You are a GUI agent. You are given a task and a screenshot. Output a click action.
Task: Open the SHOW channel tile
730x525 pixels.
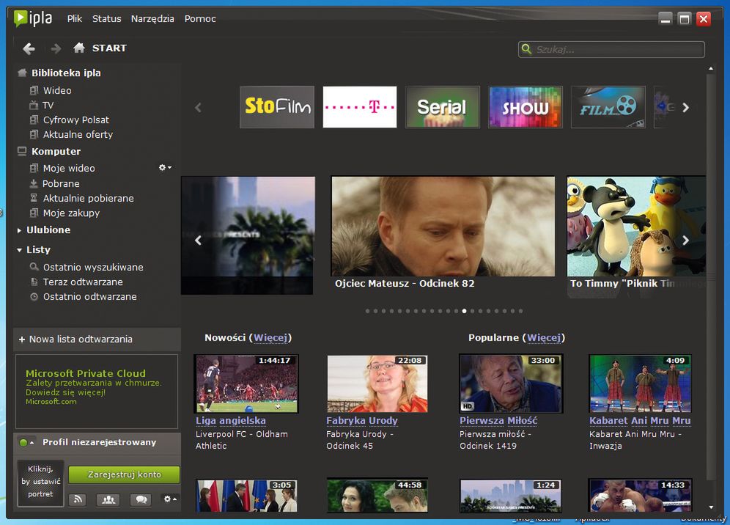click(x=526, y=106)
